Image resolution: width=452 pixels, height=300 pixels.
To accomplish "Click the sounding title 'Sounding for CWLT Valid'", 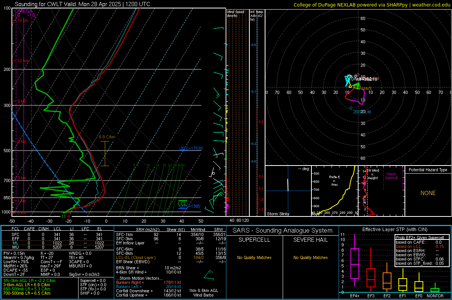I will tap(46, 4).
